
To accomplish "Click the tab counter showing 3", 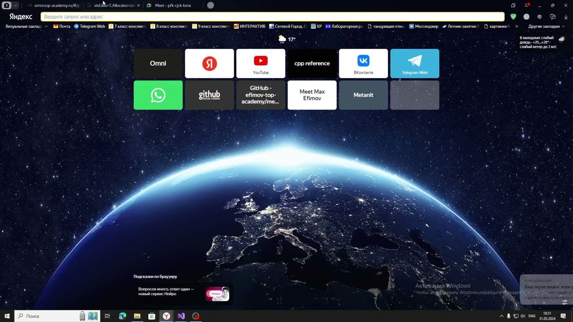I will tap(7, 5).
